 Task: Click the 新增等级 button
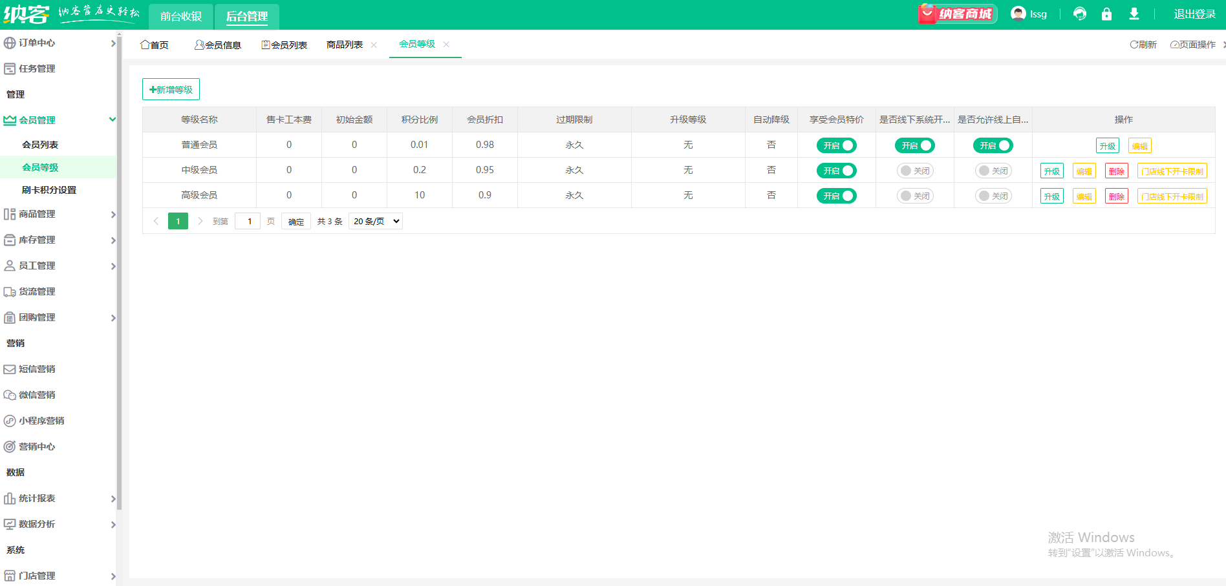tap(171, 90)
